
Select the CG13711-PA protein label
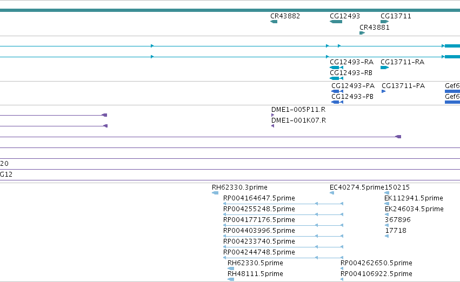[x=403, y=85]
